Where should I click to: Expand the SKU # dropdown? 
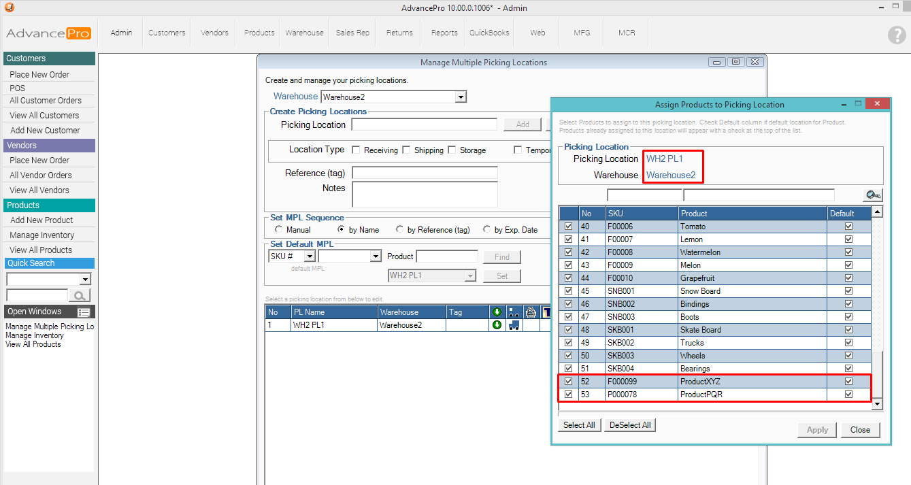(x=309, y=256)
